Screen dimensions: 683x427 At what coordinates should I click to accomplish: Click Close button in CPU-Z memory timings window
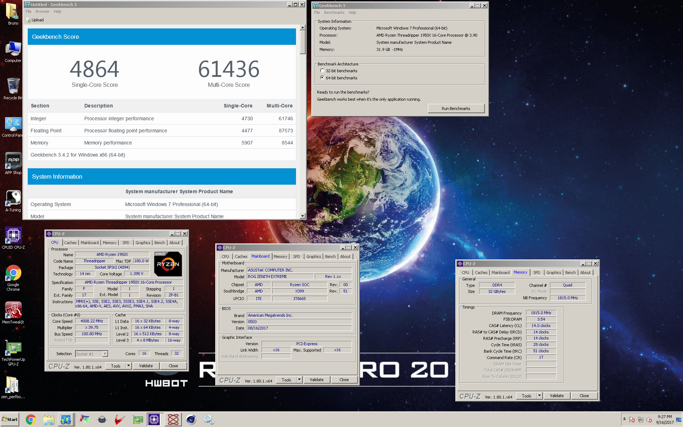pyautogui.click(x=584, y=396)
